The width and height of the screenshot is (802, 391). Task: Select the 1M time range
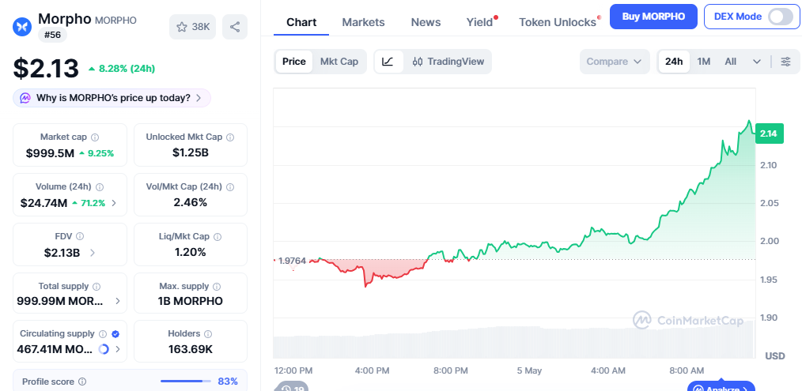tap(704, 62)
